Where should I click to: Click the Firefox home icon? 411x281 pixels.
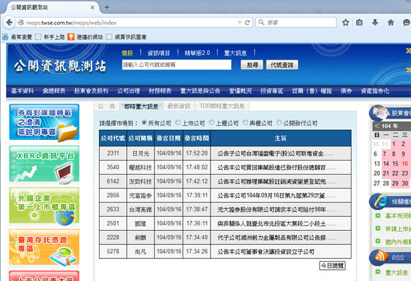click(x=391, y=23)
